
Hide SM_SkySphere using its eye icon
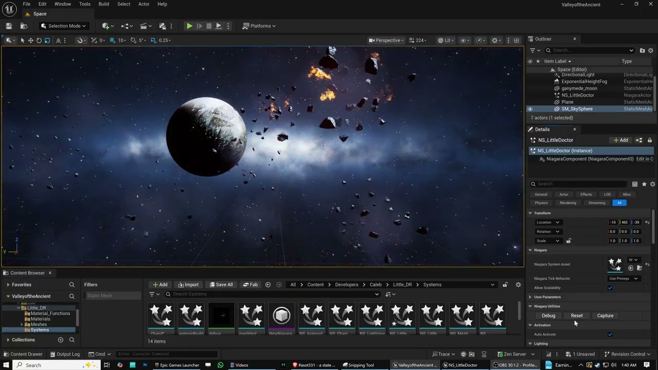tap(530, 109)
